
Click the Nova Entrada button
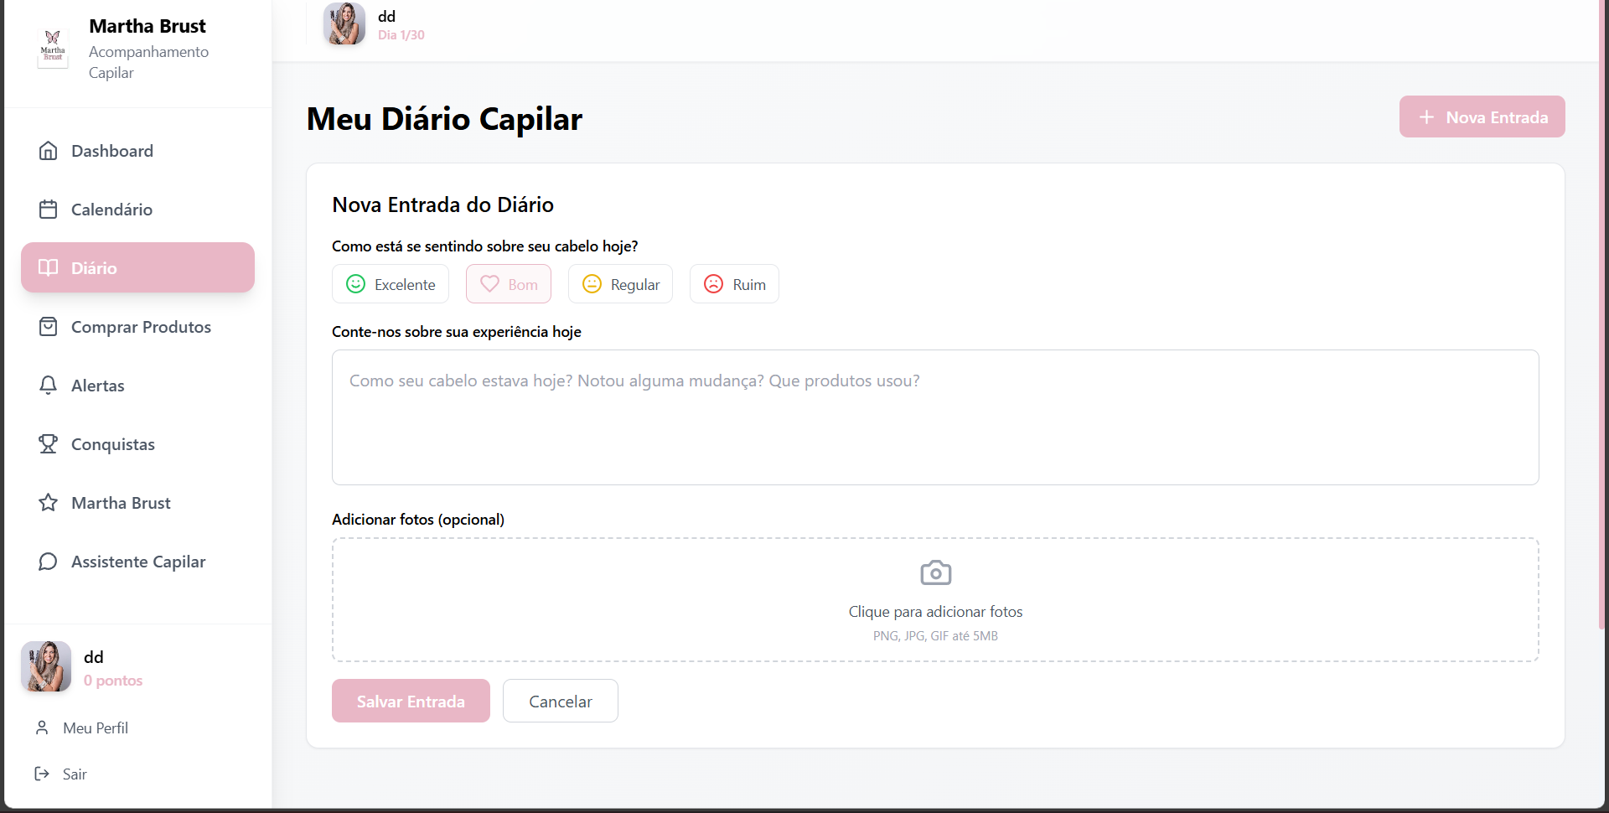coord(1482,117)
